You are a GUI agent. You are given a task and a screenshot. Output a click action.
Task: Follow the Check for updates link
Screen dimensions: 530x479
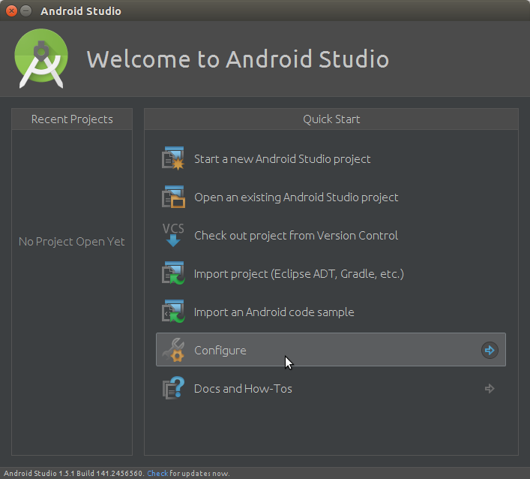(157, 473)
